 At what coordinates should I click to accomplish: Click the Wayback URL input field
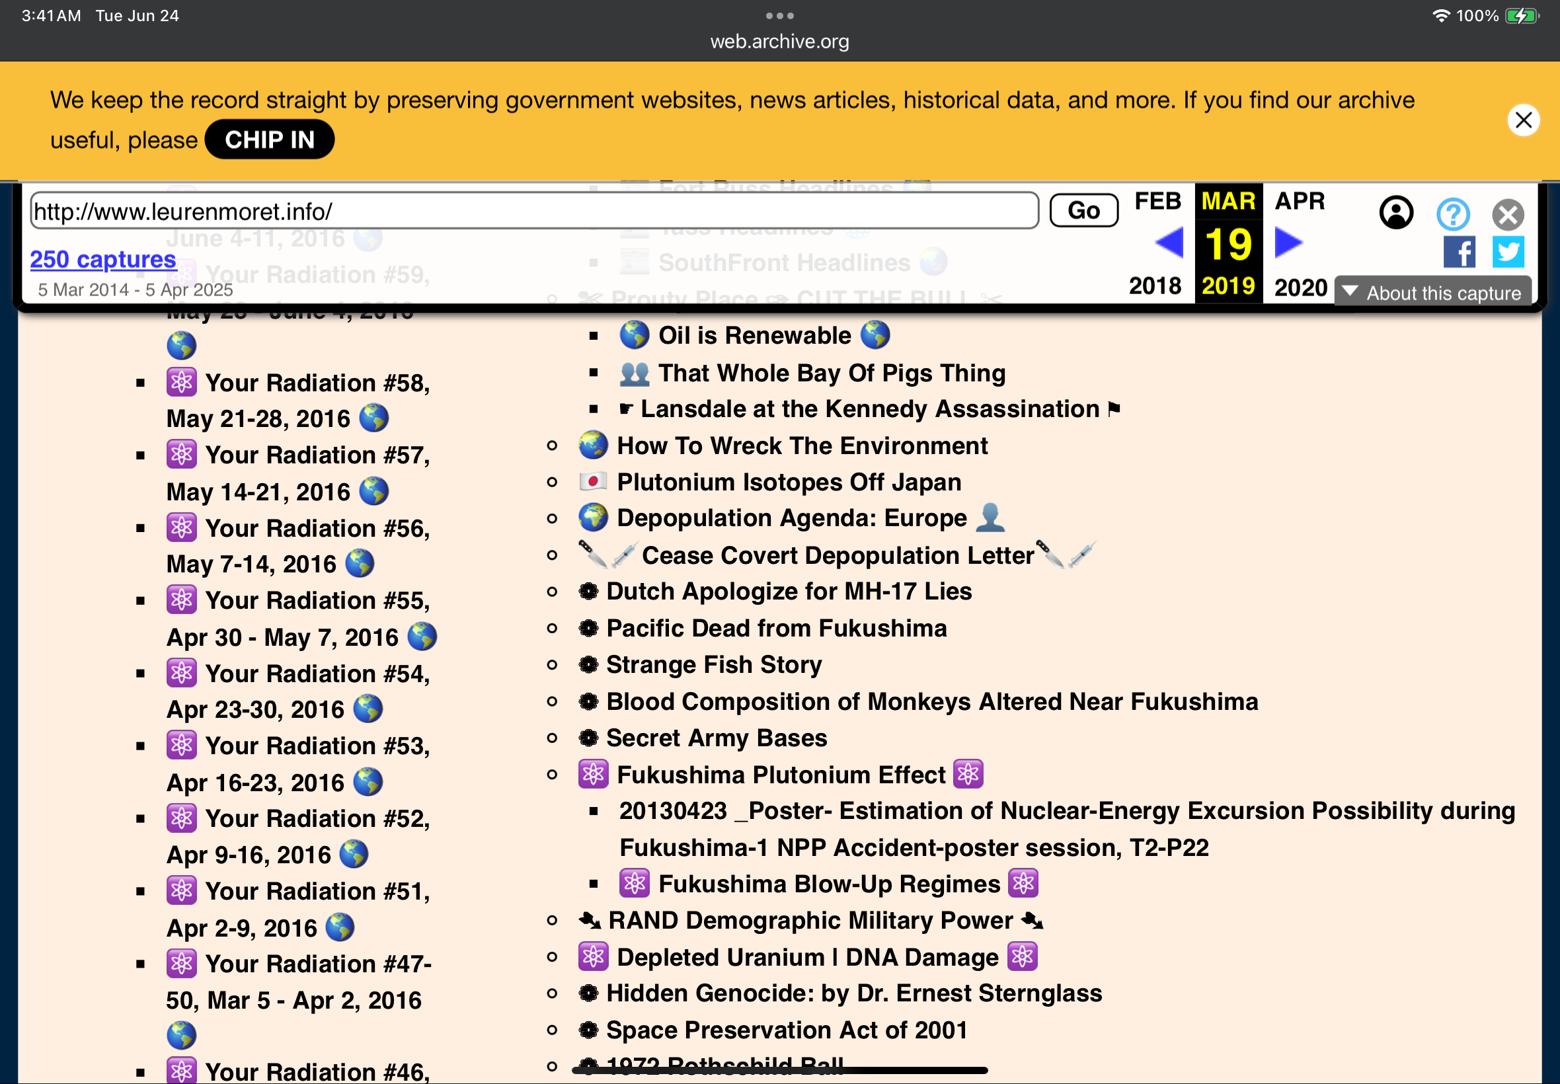535,212
